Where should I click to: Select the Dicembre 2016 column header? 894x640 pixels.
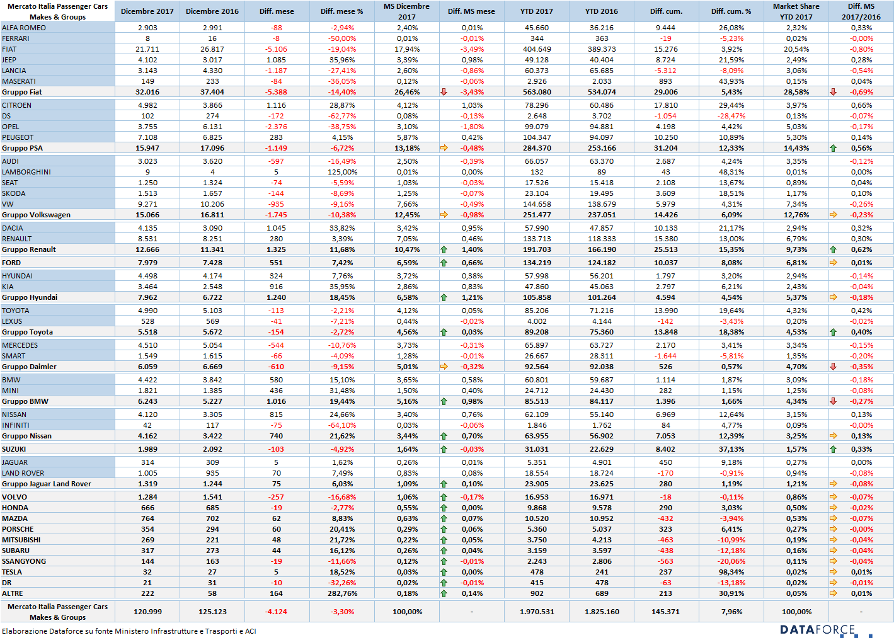click(x=212, y=11)
